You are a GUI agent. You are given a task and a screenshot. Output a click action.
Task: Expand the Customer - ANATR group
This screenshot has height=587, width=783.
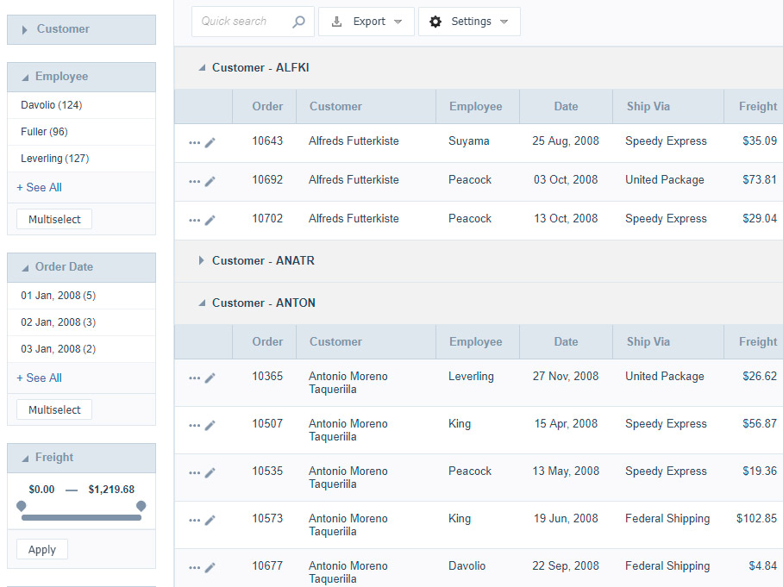tap(201, 260)
